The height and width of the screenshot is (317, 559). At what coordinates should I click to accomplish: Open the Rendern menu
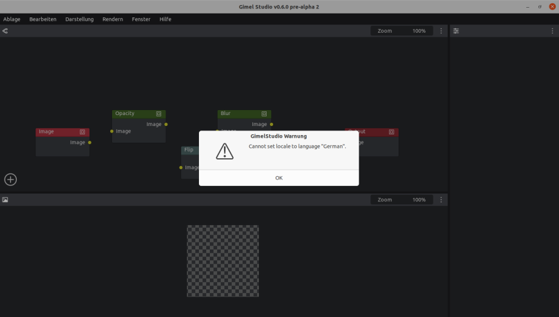tap(113, 19)
